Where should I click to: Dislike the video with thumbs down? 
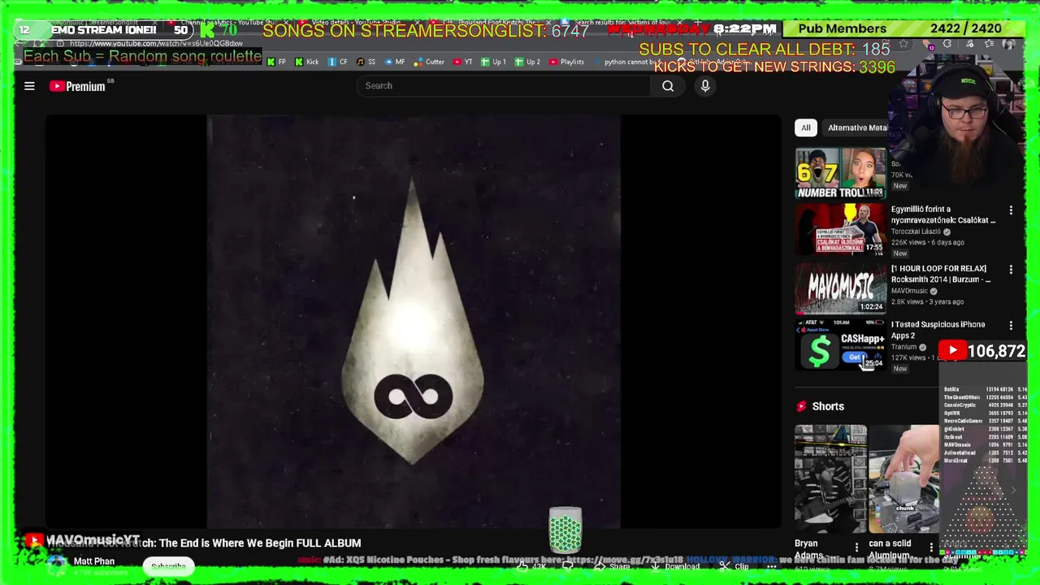click(x=568, y=566)
